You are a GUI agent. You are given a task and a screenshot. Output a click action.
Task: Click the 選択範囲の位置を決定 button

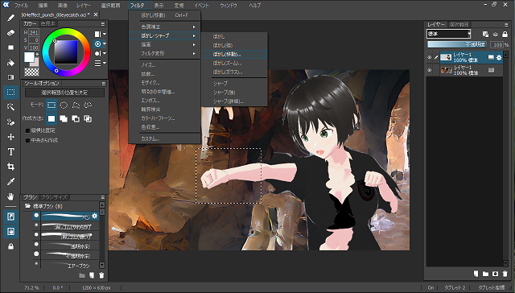[x=64, y=93]
